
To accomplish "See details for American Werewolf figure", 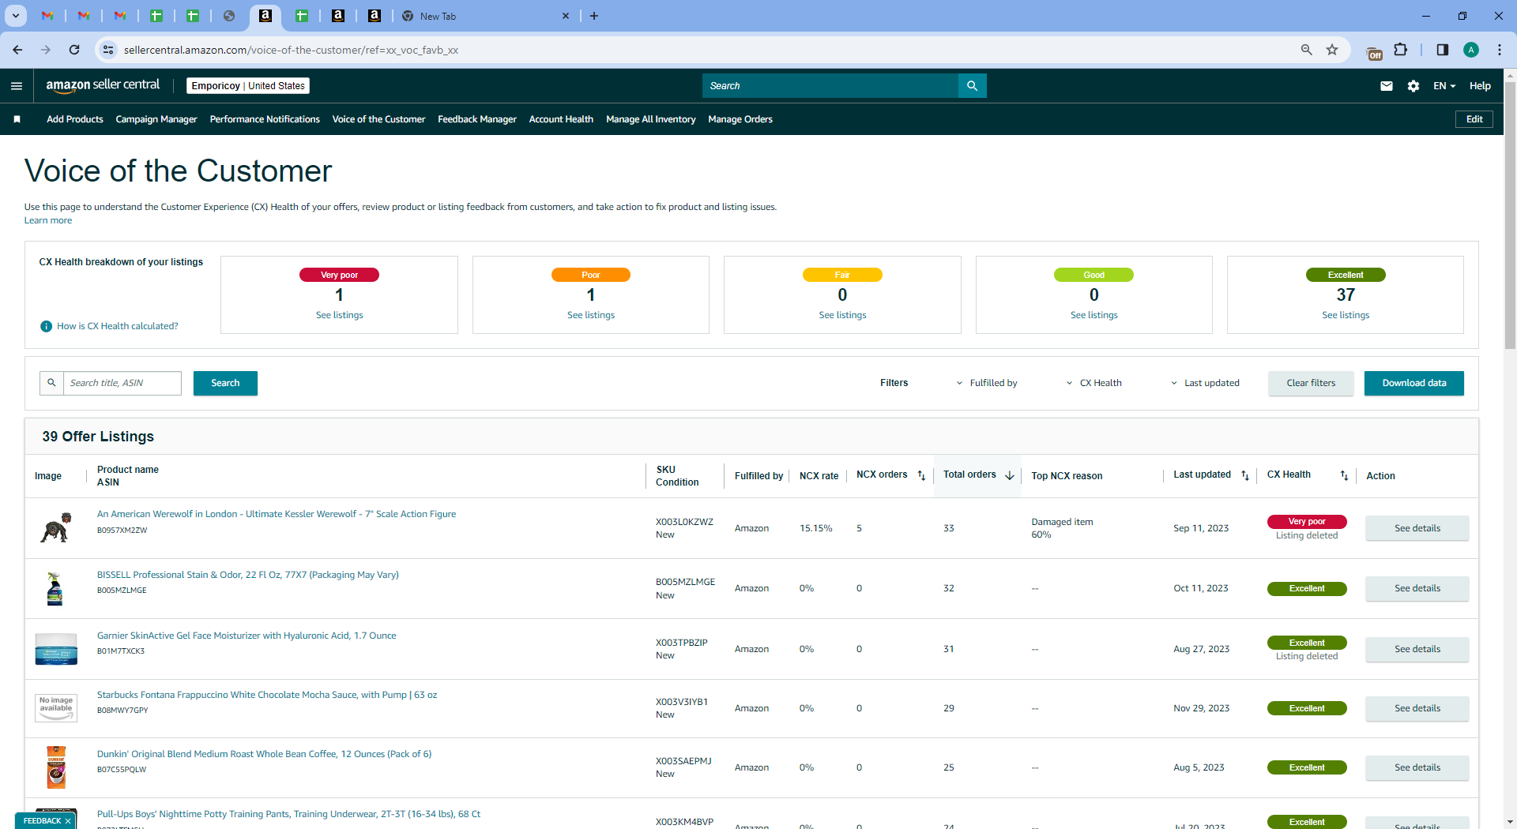I will [1417, 528].
